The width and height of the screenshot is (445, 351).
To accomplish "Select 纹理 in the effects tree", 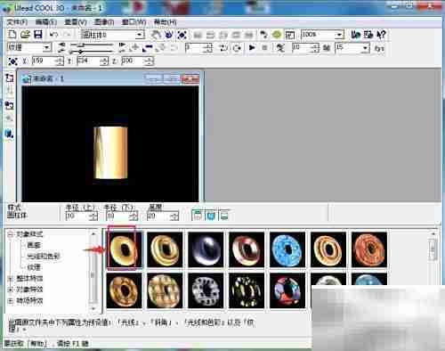I will [34, 267].
